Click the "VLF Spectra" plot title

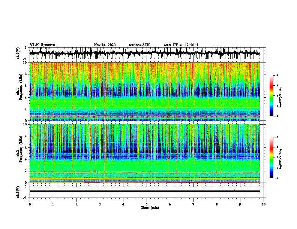point(42,45)
